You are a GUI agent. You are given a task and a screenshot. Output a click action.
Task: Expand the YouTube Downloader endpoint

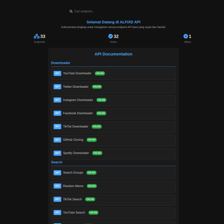coord(113,74)
